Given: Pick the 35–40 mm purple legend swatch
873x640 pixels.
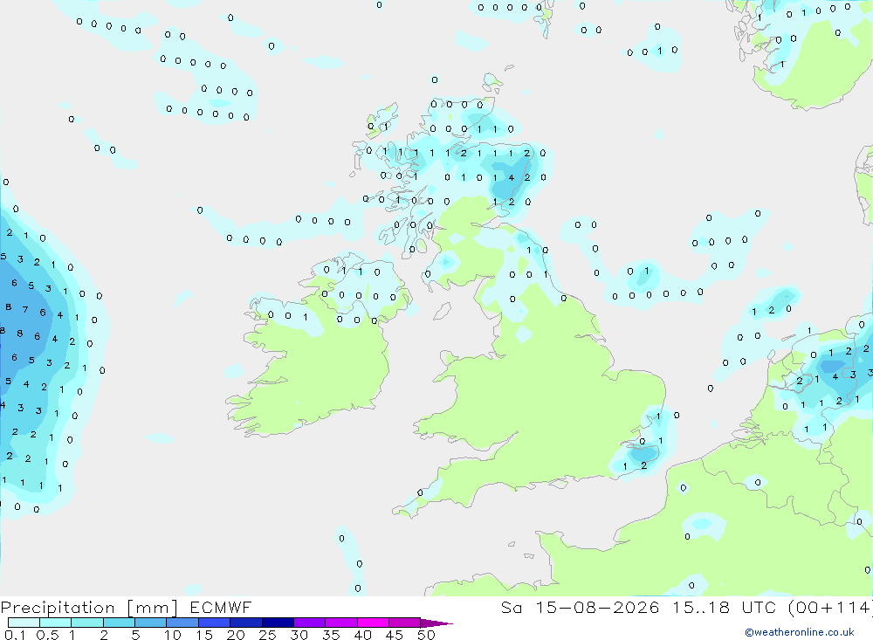Looking at the screenshot, I should [340, 623].
